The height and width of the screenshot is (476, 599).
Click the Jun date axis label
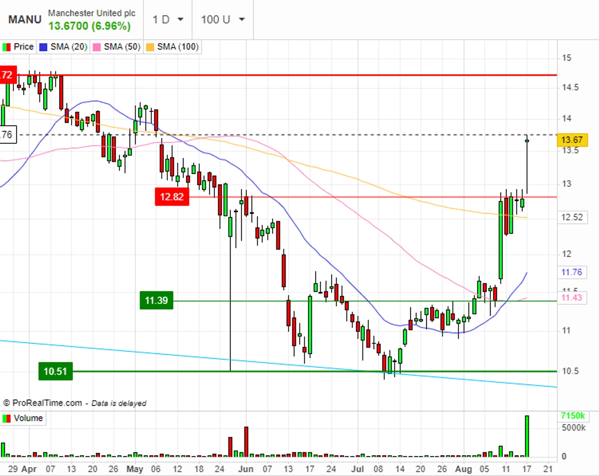point(246,469)
